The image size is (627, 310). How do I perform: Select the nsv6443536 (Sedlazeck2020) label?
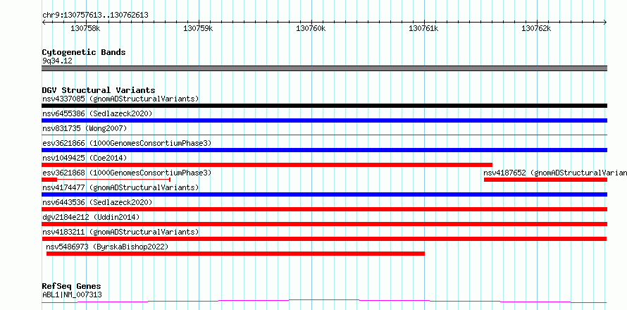point(97,202)
